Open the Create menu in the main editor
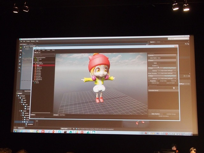This screenshot has width=204, height=153. pyautogui.click(x=28, y=41)
